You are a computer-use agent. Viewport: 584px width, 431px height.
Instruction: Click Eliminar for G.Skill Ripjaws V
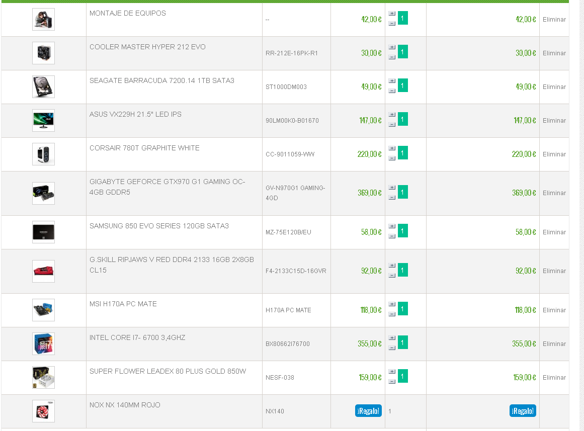pos(554,271)
